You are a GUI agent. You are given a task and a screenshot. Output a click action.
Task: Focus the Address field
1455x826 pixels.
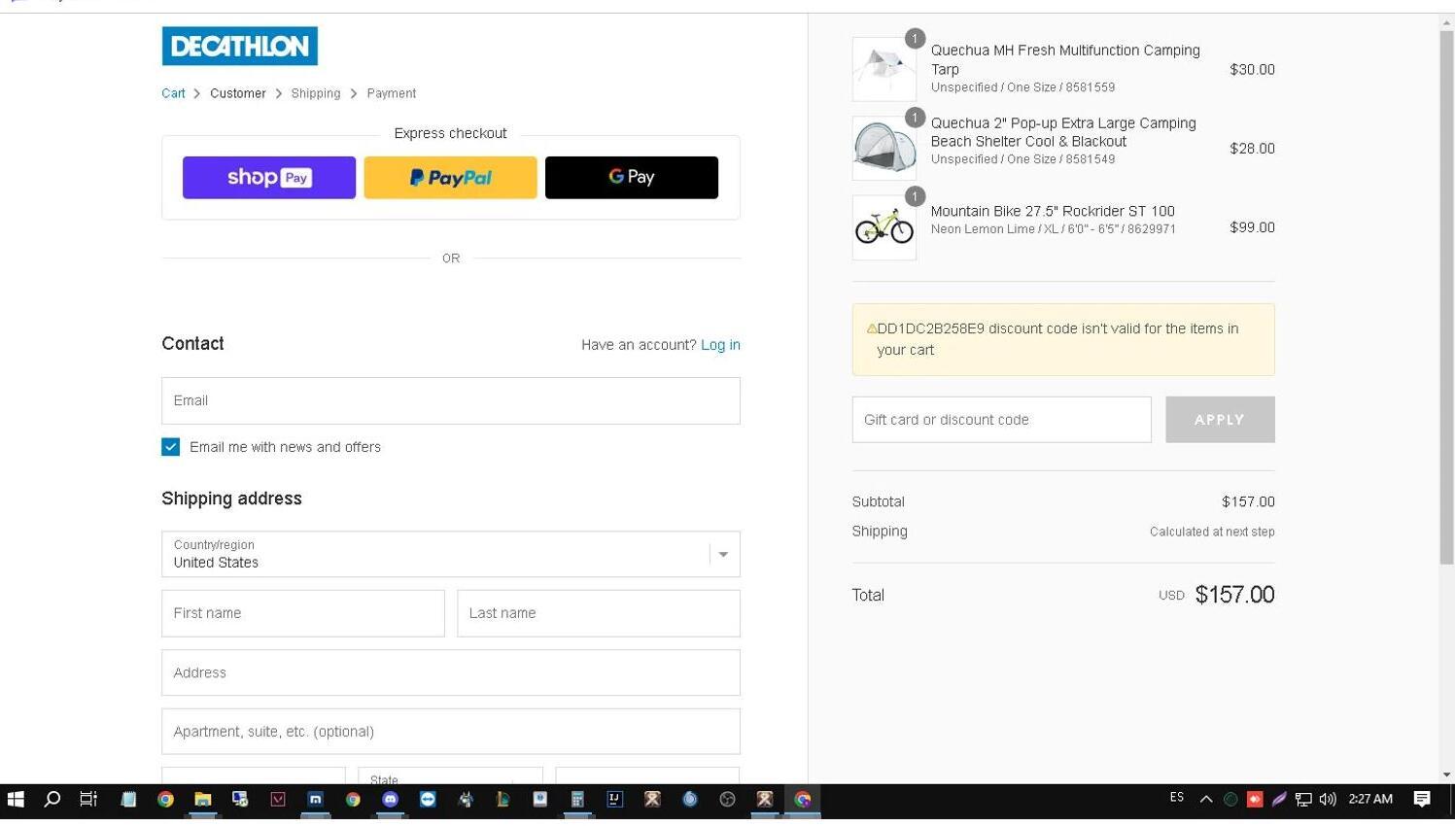click(451, 672)
